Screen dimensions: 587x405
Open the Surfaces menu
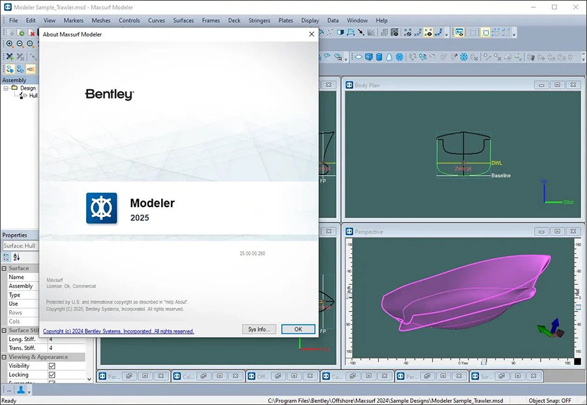tap(183, 20)
